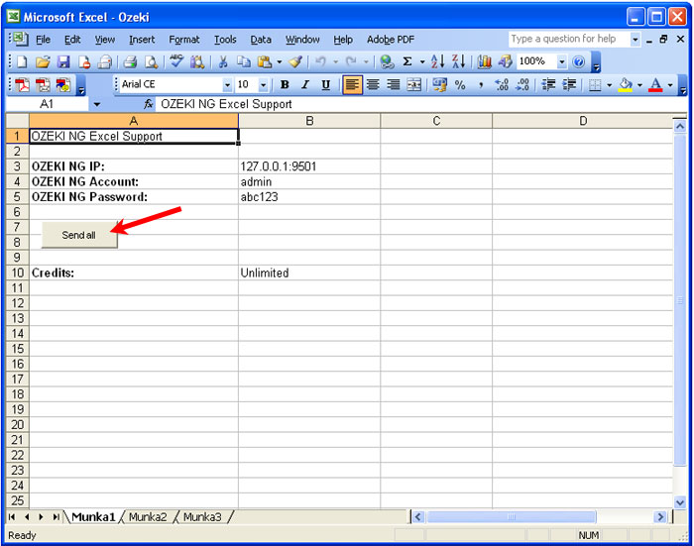Insert Hyperlink using the globe icon
The image size is (694, 546).
(388, 62)
